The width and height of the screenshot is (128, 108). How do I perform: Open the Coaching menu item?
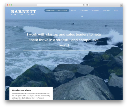coord(84,10)
